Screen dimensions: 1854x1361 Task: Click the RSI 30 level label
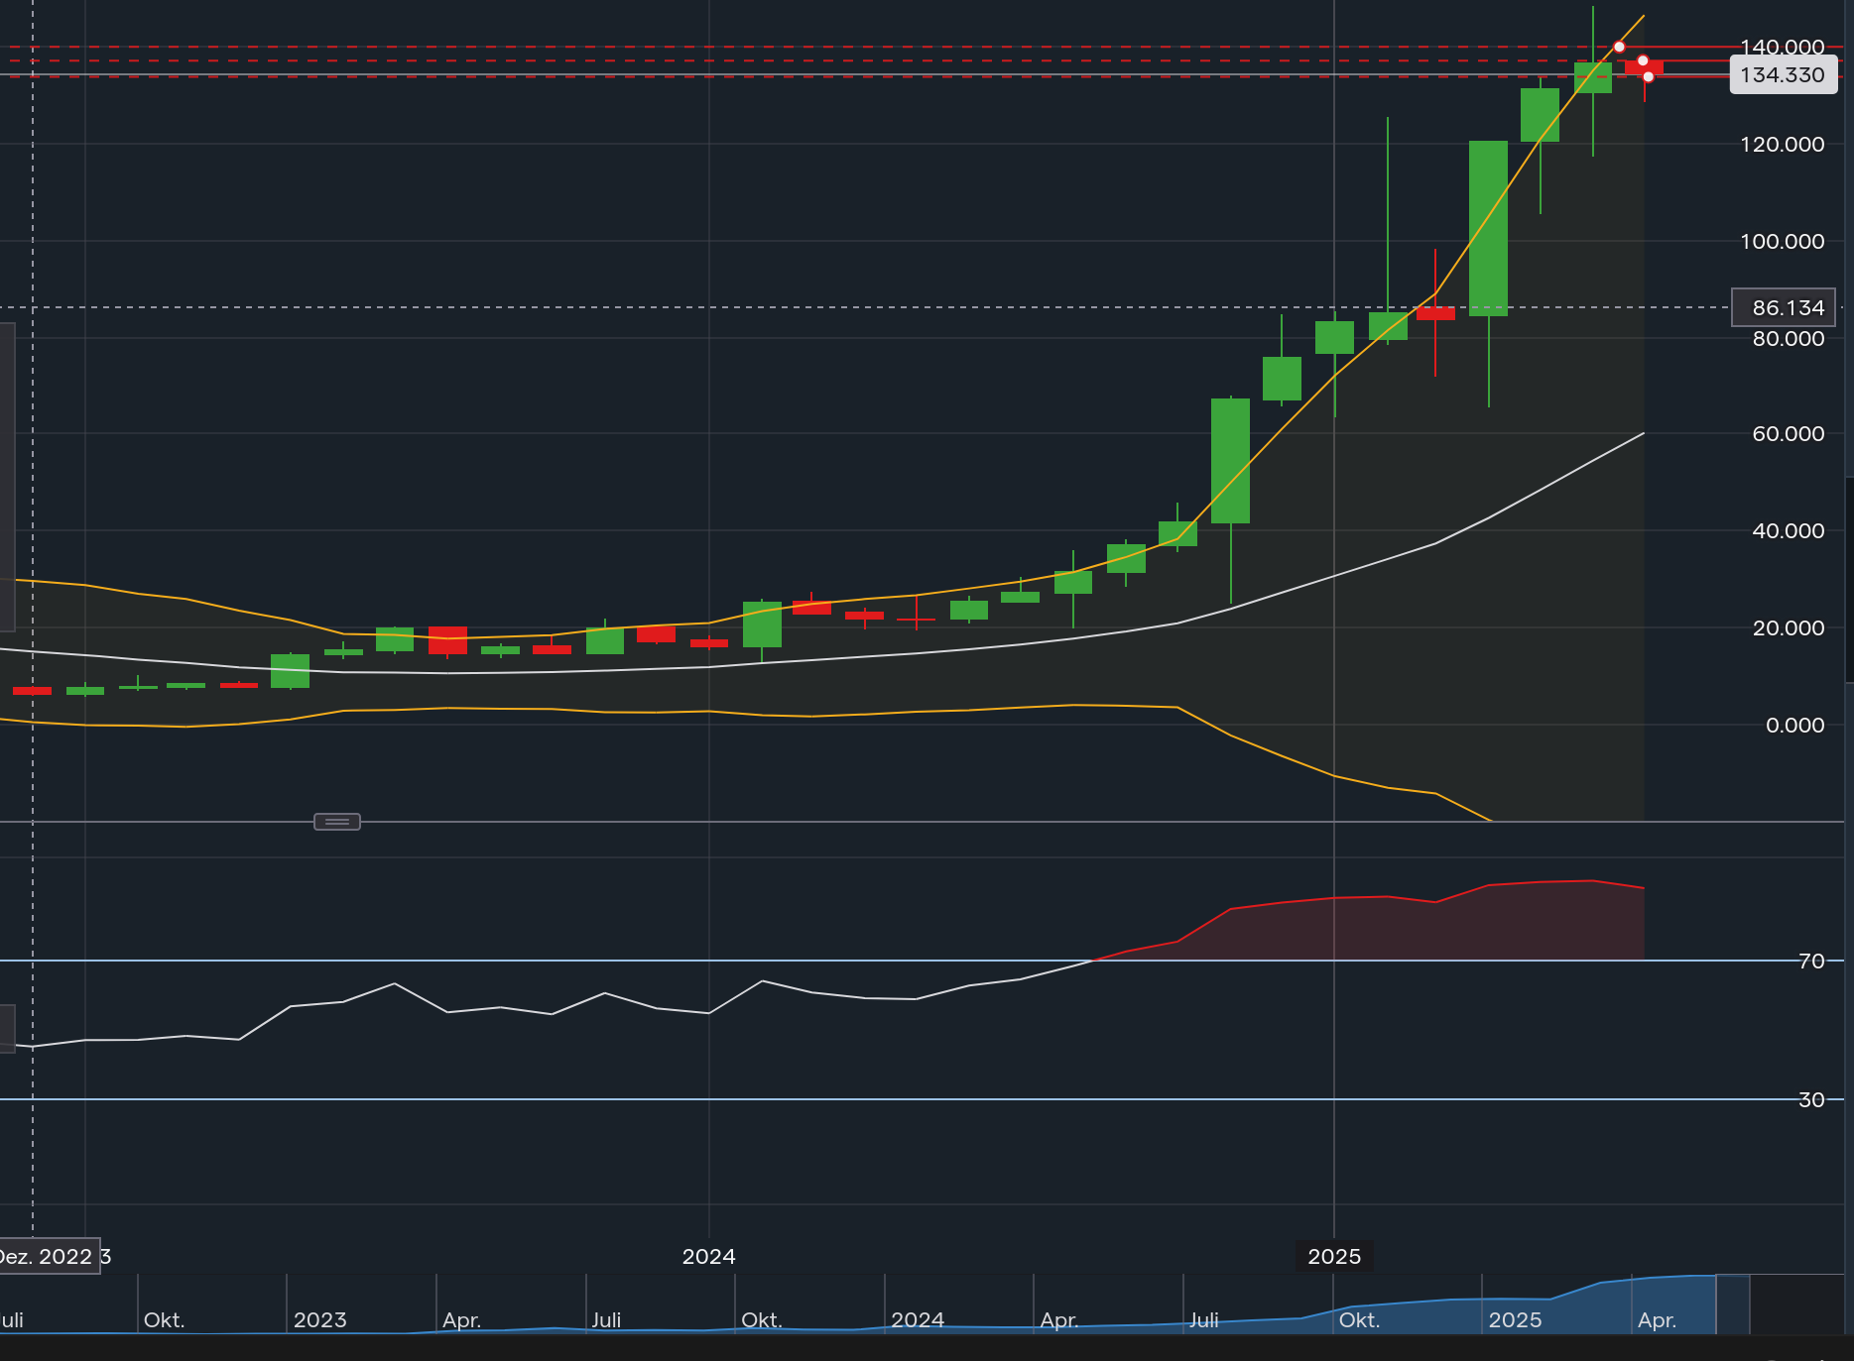(1811, 1099)
